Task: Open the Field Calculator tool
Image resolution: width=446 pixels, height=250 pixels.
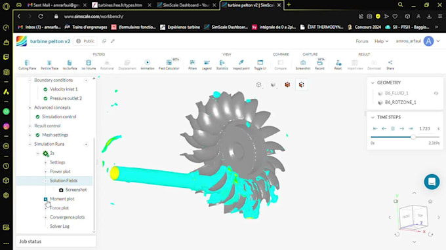Action: click(169, 65)
